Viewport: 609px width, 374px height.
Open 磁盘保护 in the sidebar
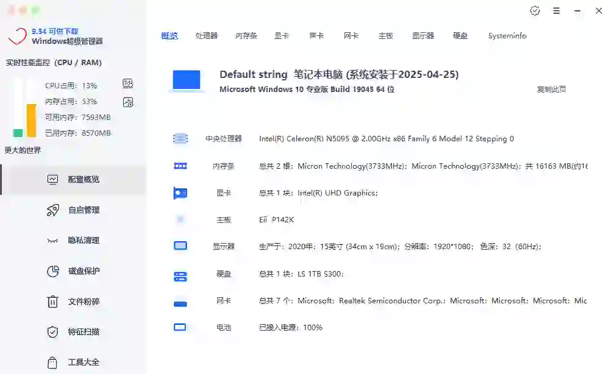(74, 271)
